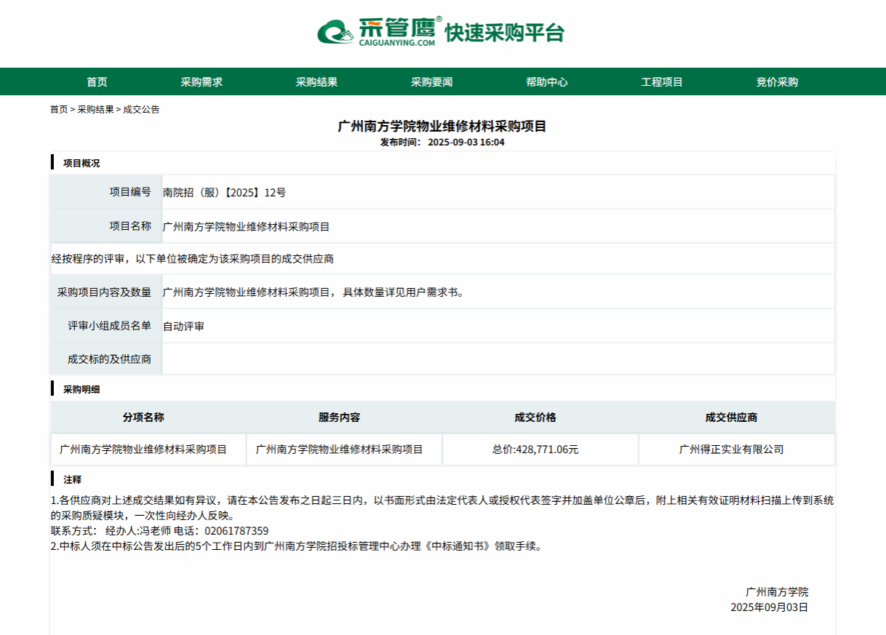Screen dimensions: 886x635
Task: Click note 2 about 中标通知书 领取手续
Action: coord(296,546)
